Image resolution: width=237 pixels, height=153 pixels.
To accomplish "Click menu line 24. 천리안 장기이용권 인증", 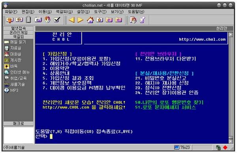I will 167,92.
